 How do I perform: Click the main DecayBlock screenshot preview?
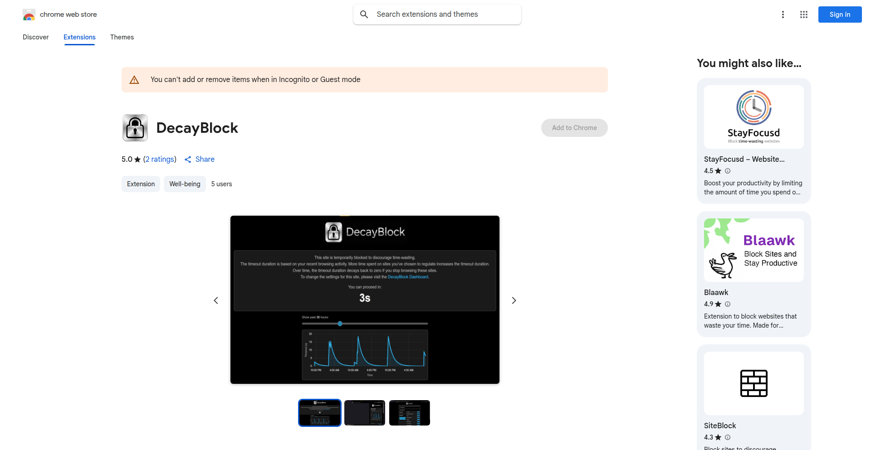[x=365, y=300]
